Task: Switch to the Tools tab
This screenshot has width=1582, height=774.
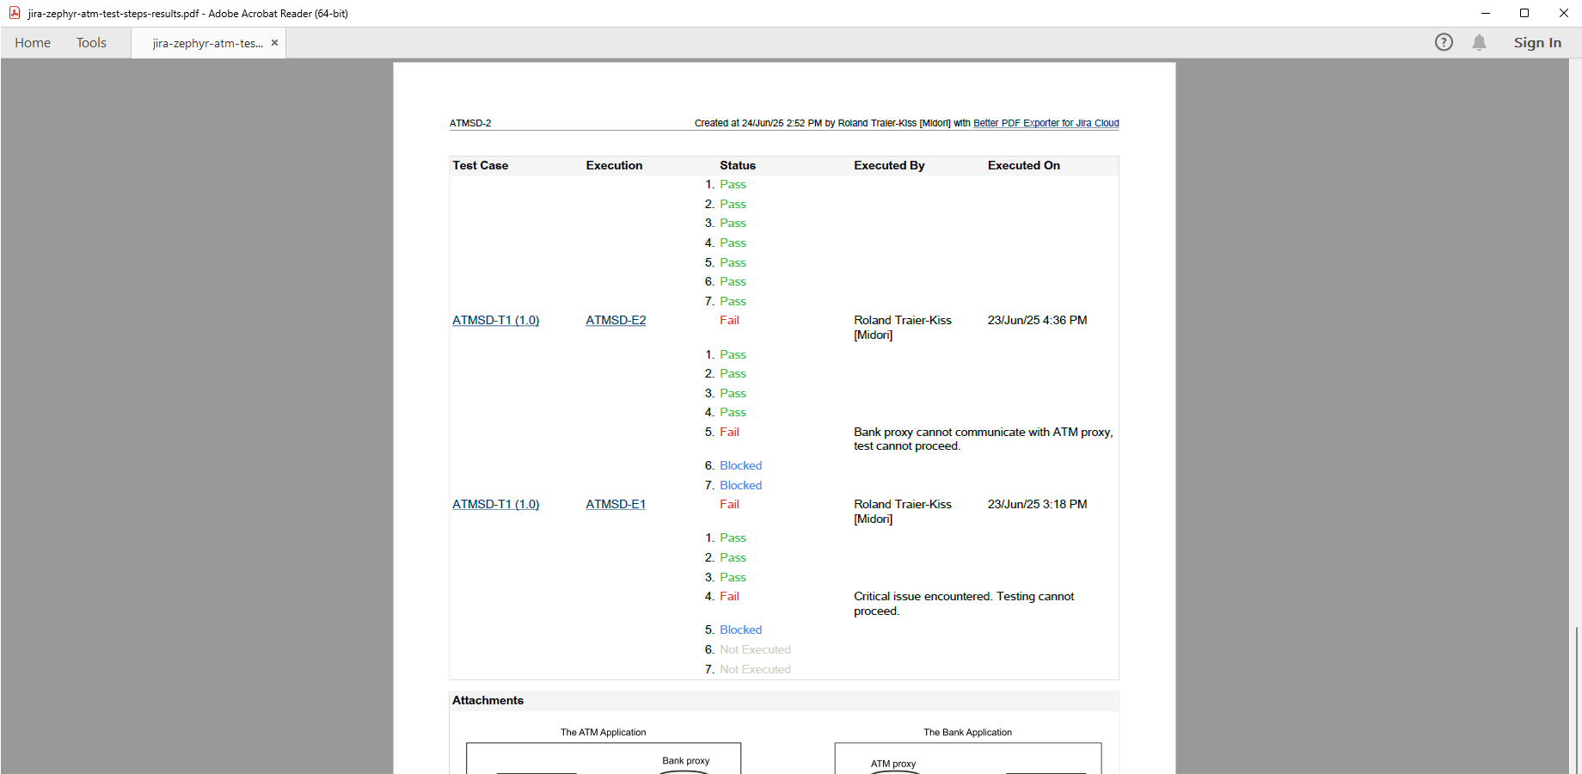Action: coord(91,42)
